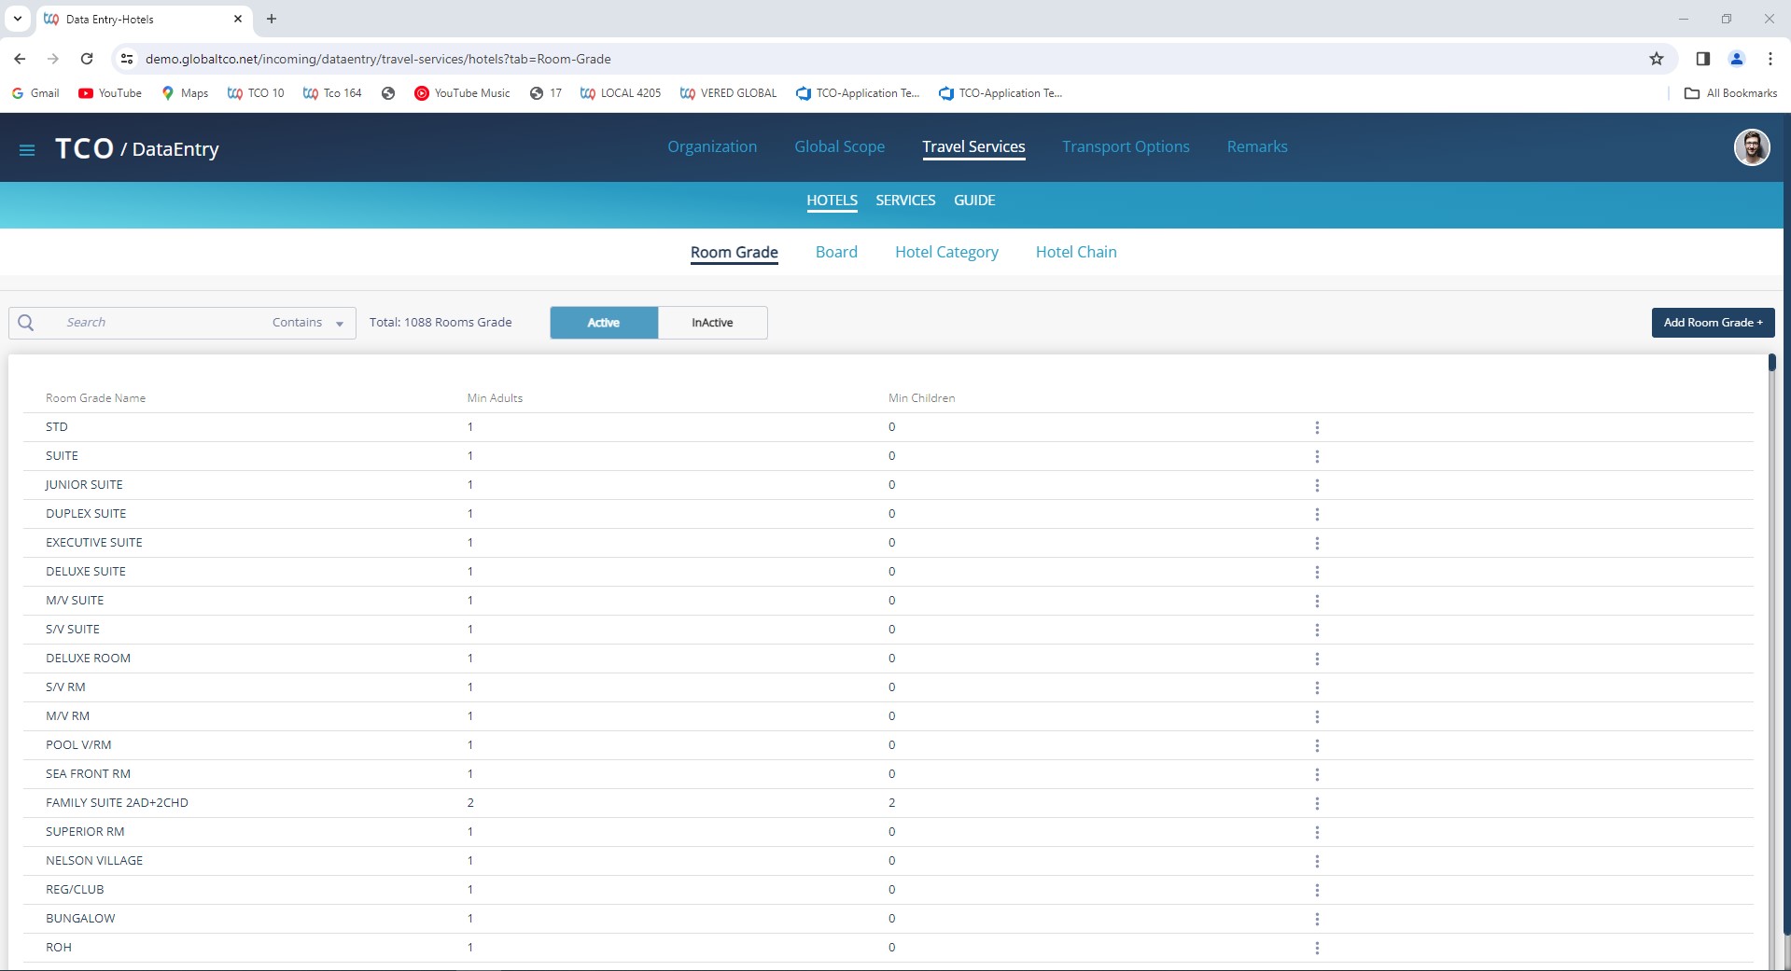This screenshot has width=1791, height=971.
Task: Open the Gmail bookmark
Action: coord(35,93)
